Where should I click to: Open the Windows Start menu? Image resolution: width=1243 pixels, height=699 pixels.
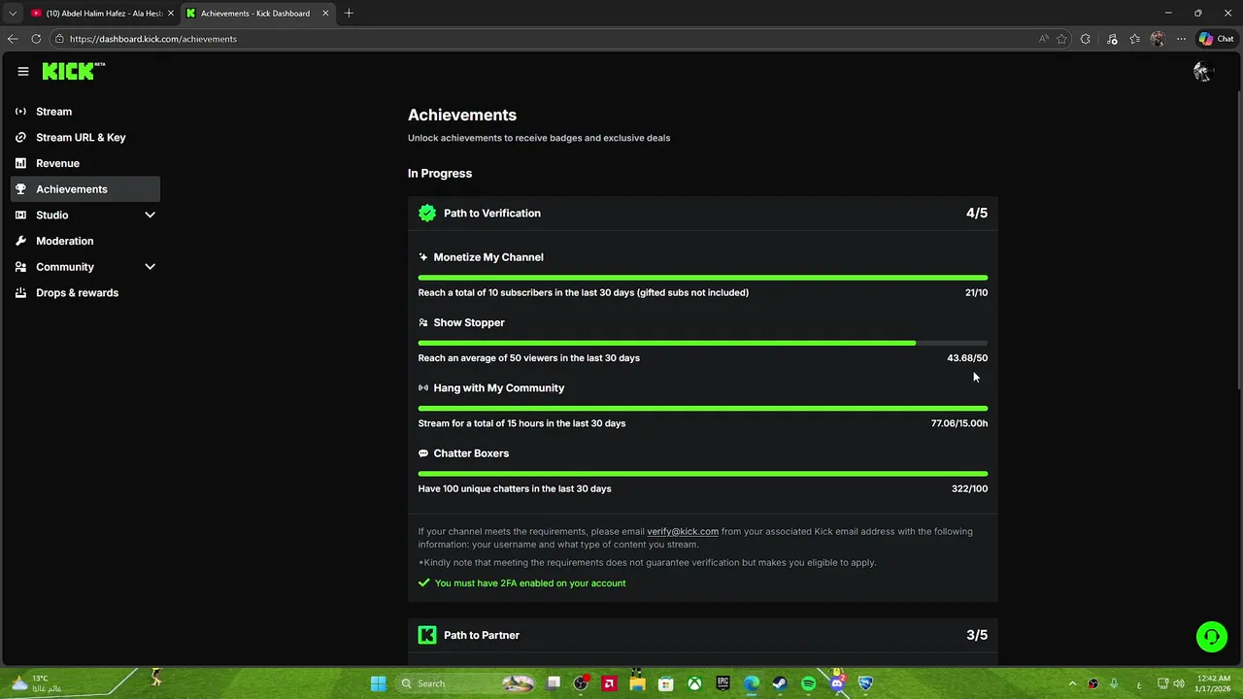[378, 683]
